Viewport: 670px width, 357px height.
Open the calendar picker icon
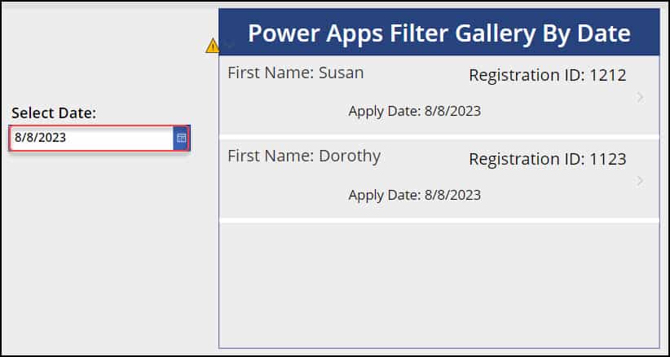[x=182, y=138]
